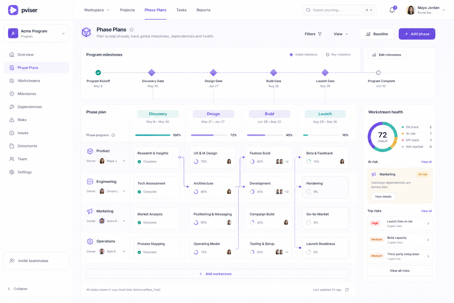Expand Acme Program selector
454x303 pixels.
coord(36,33)
